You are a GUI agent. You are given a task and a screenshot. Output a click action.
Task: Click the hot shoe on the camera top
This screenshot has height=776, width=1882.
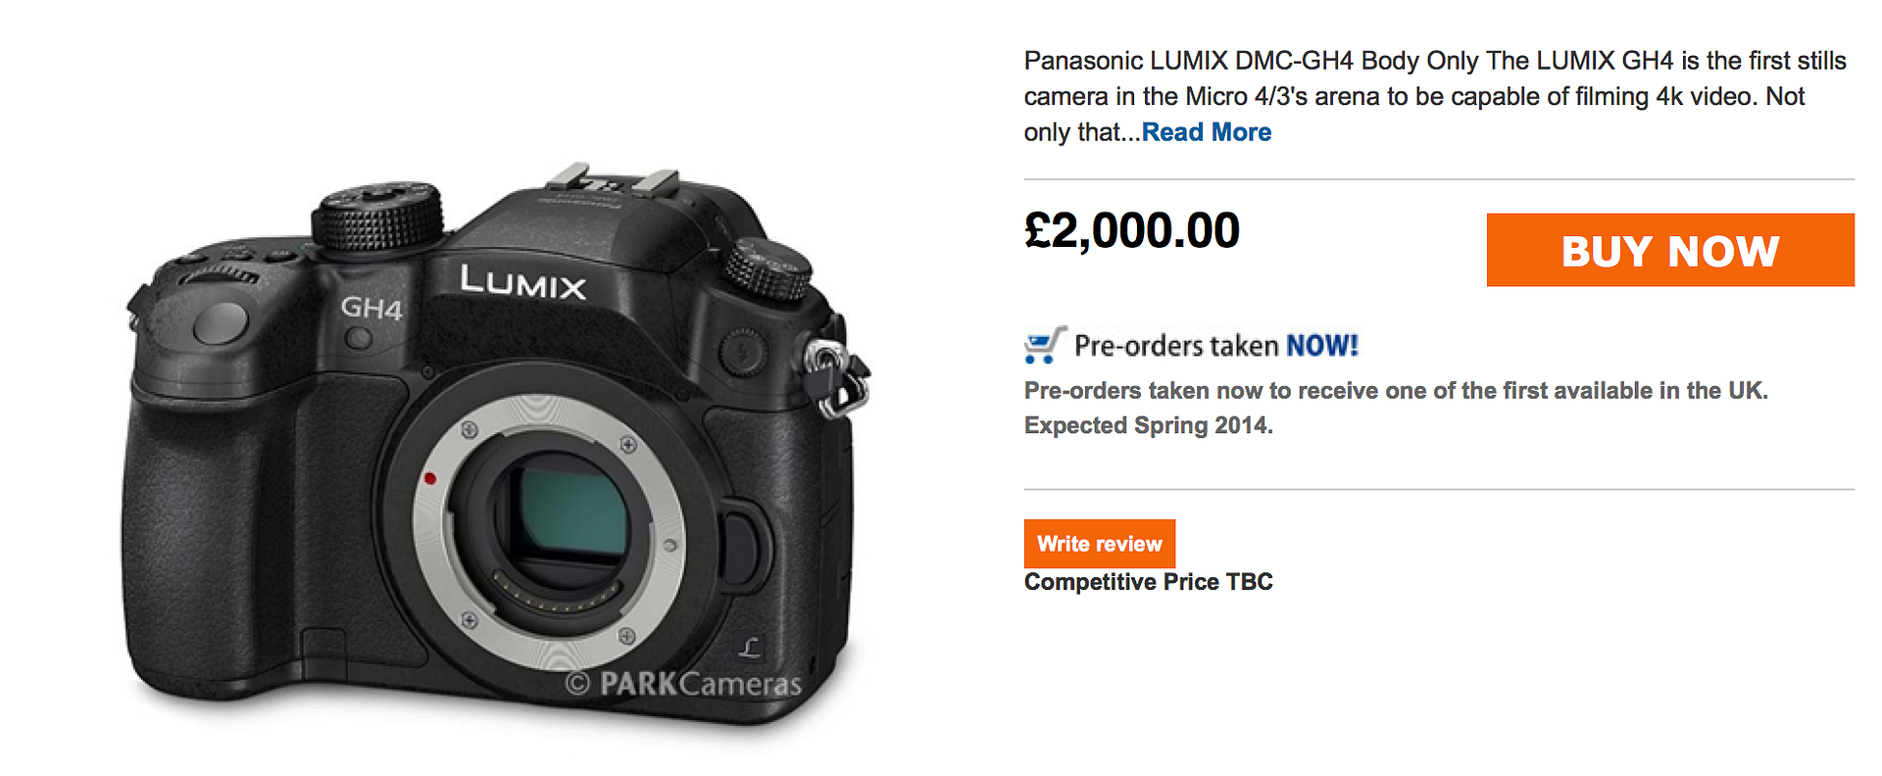pyautogui.click(x=613, y=181)
